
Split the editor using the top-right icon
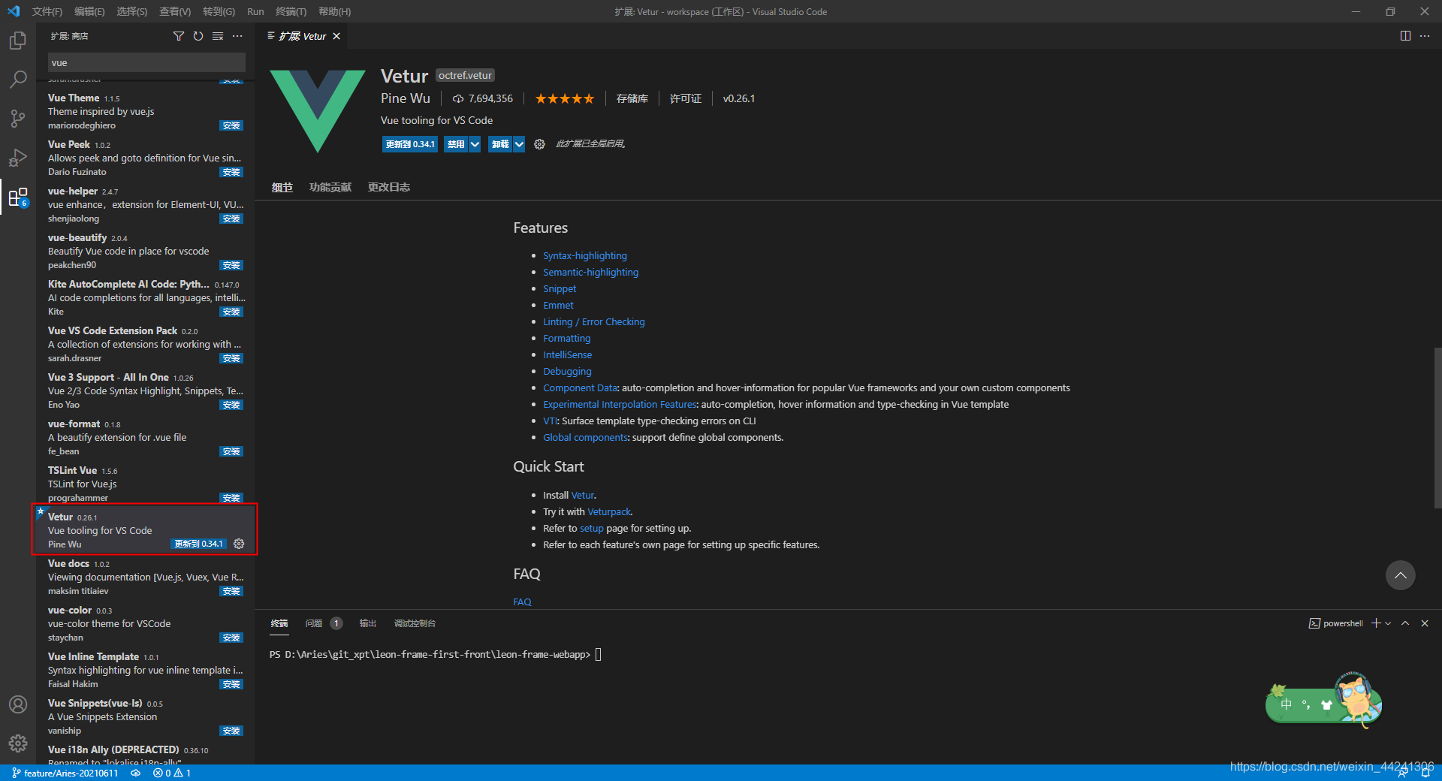click(1405, 35)
